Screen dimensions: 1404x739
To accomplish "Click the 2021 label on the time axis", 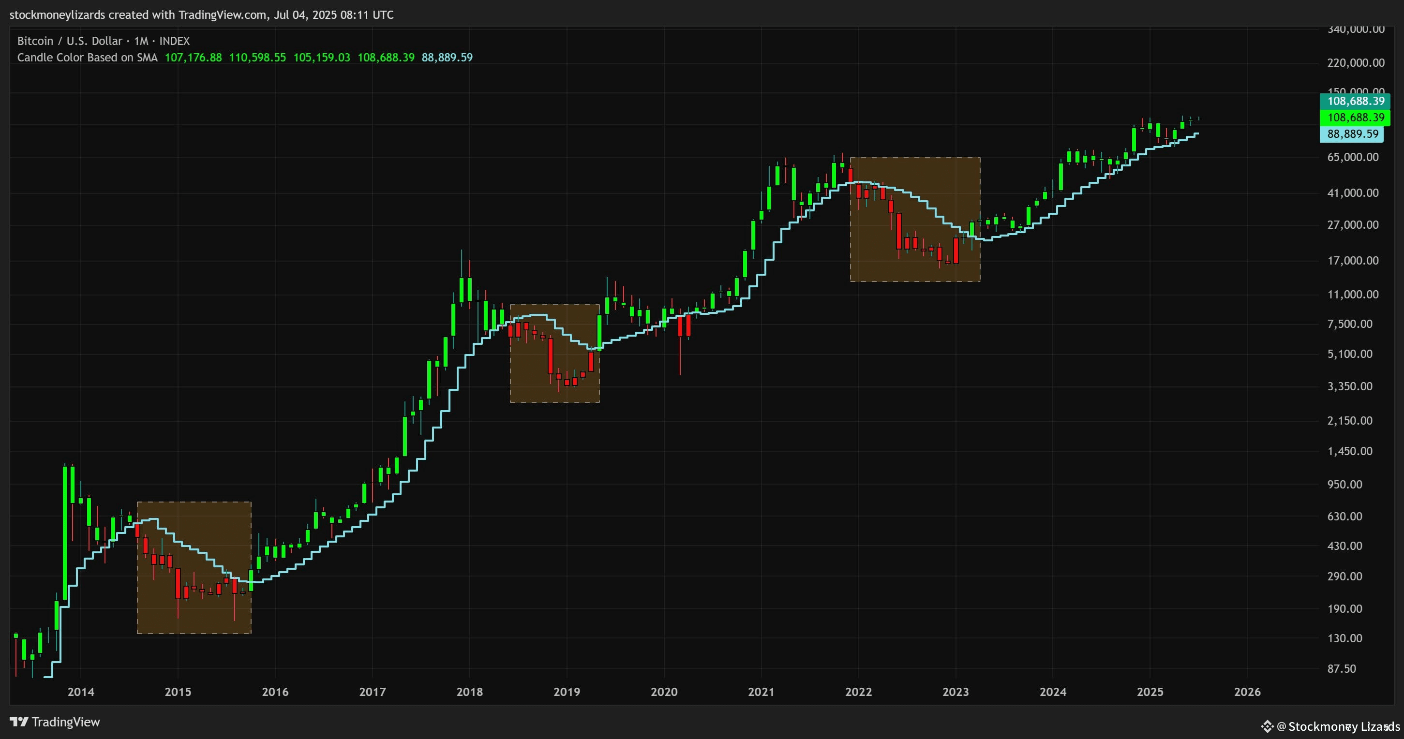I will coord(761,692).
